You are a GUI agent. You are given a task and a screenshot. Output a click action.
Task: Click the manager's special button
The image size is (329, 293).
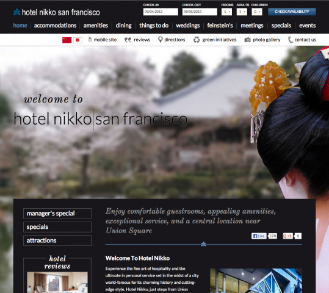(57, 214)
